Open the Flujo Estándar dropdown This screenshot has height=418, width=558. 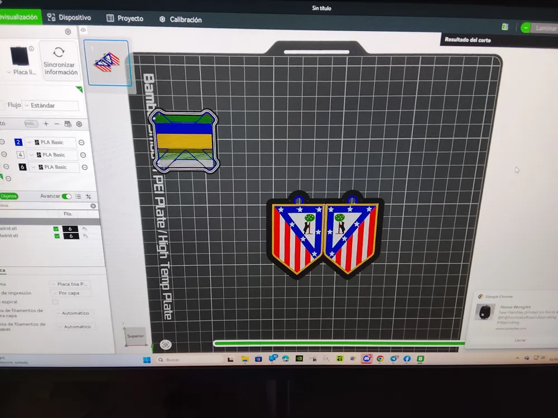tap(51, 105)
